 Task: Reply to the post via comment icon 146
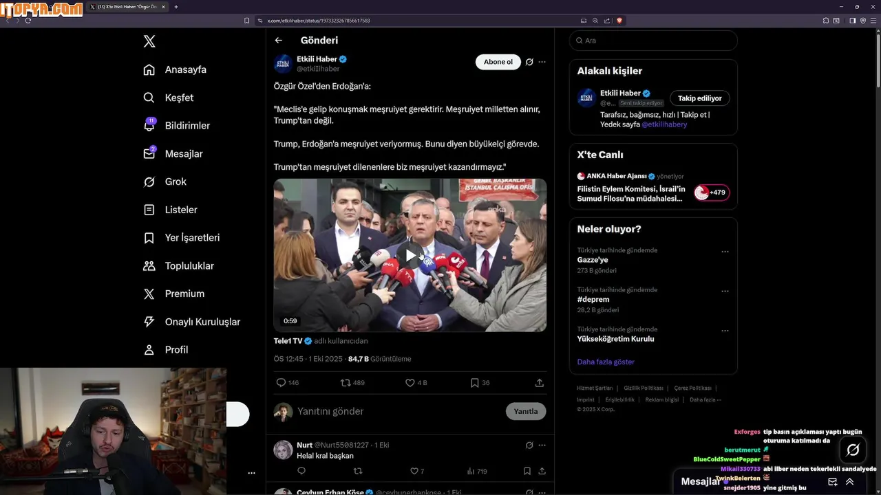[287, 383]
